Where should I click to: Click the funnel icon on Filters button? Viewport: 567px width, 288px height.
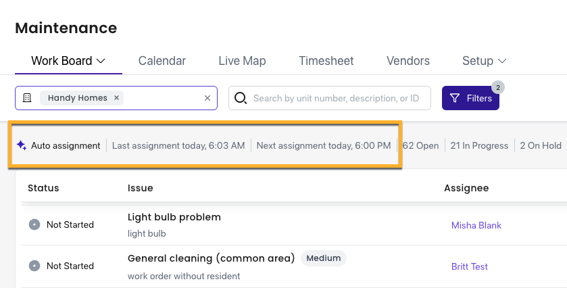coord(455,98)
